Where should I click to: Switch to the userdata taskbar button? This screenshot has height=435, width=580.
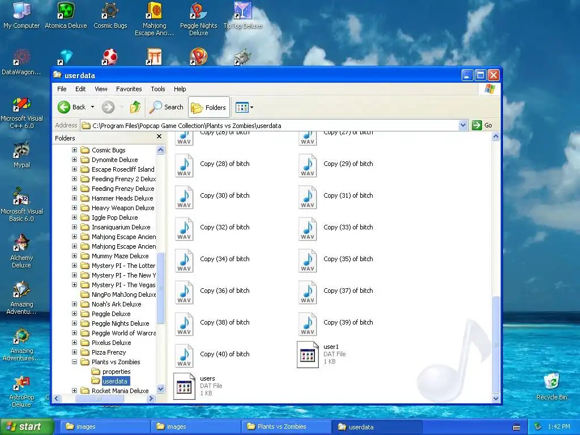[x=377, y=427]
